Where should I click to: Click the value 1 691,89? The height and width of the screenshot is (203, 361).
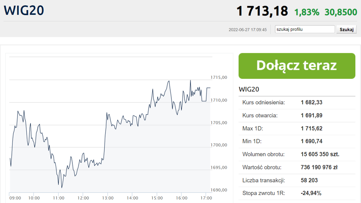pyautogui.click(x=311, y=115)
